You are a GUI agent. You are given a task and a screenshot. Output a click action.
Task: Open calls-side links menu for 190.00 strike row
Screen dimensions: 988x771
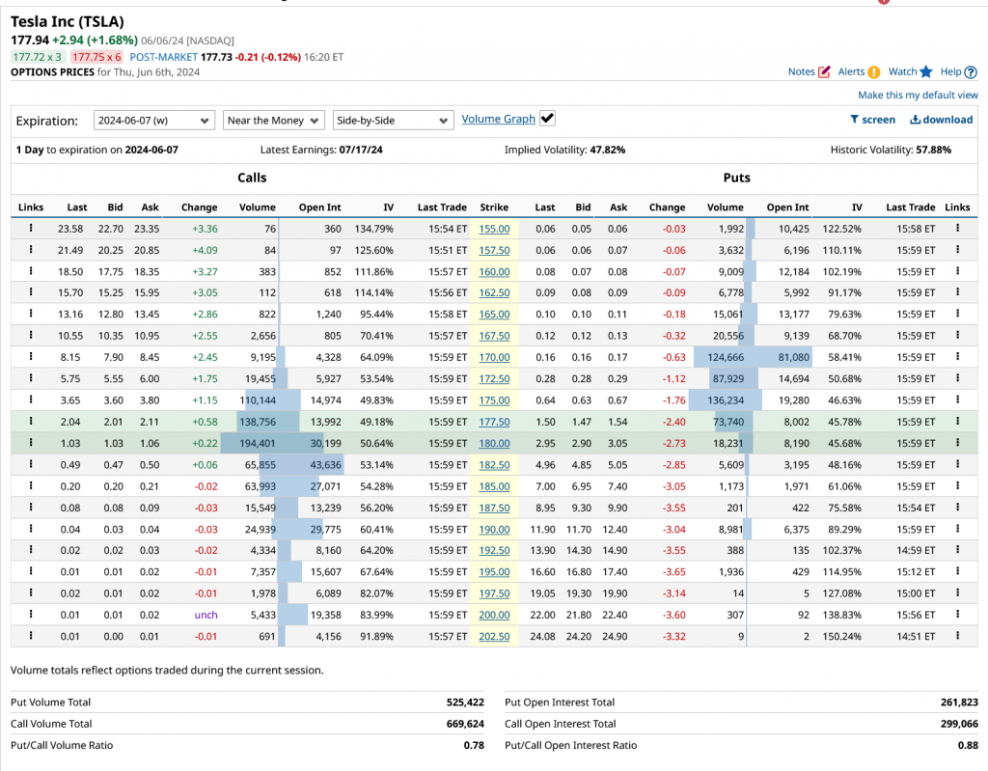click(x=31, y=528)
